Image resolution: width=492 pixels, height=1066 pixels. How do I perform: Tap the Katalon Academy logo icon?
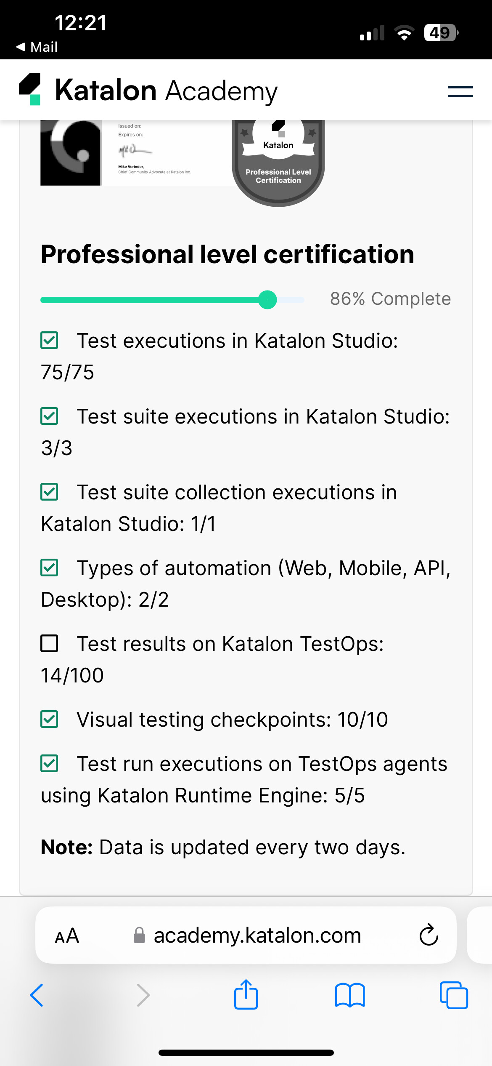coord(30,89)
